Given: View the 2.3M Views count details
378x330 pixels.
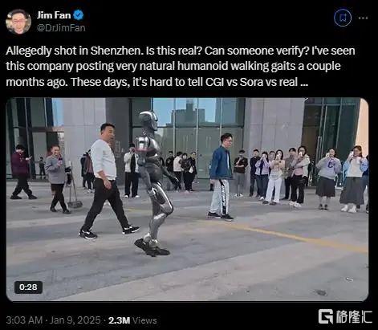Looking at the screenshot, I should pos(132,320).
